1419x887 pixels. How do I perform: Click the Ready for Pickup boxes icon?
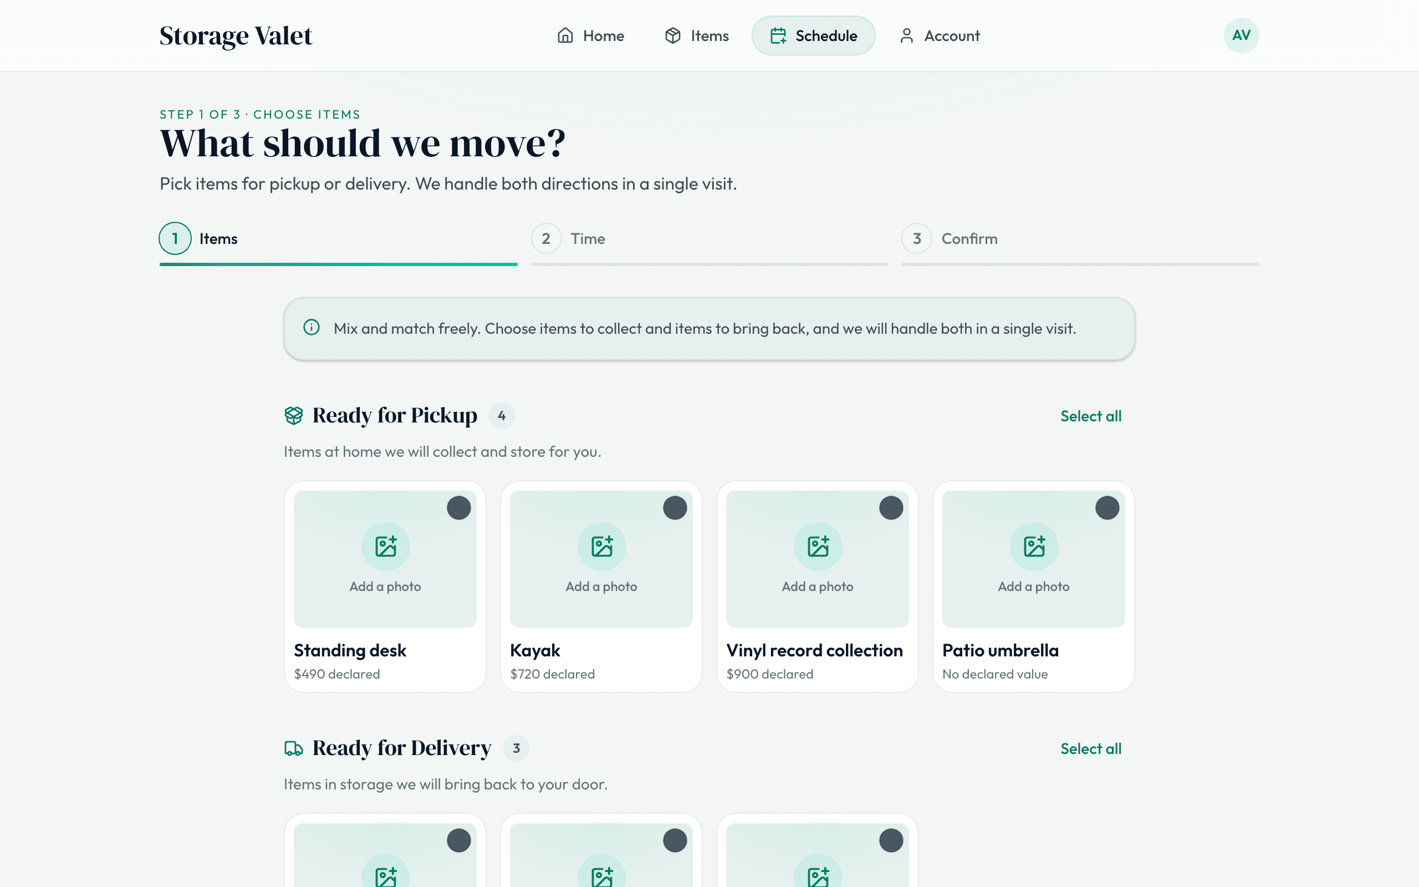coord(294,415)
